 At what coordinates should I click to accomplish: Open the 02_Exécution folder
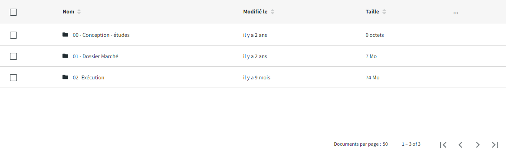(x=89, y=78)
